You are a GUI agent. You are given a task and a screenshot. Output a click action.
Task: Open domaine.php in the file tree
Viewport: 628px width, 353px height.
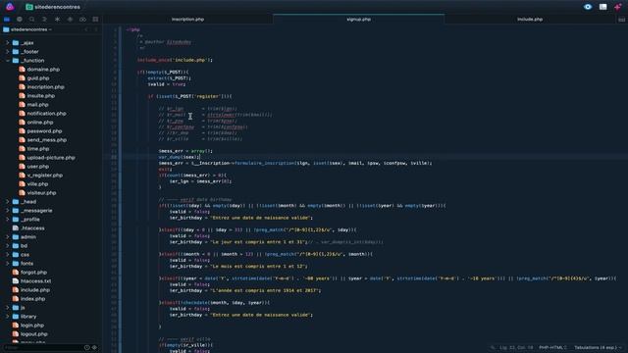click(x=43, y=70)
